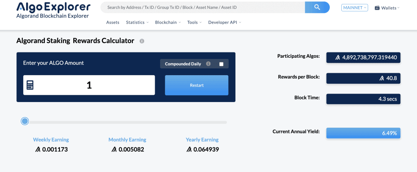
Task: Click the Enter your ALGO Amount label
Action: (53, 63)
